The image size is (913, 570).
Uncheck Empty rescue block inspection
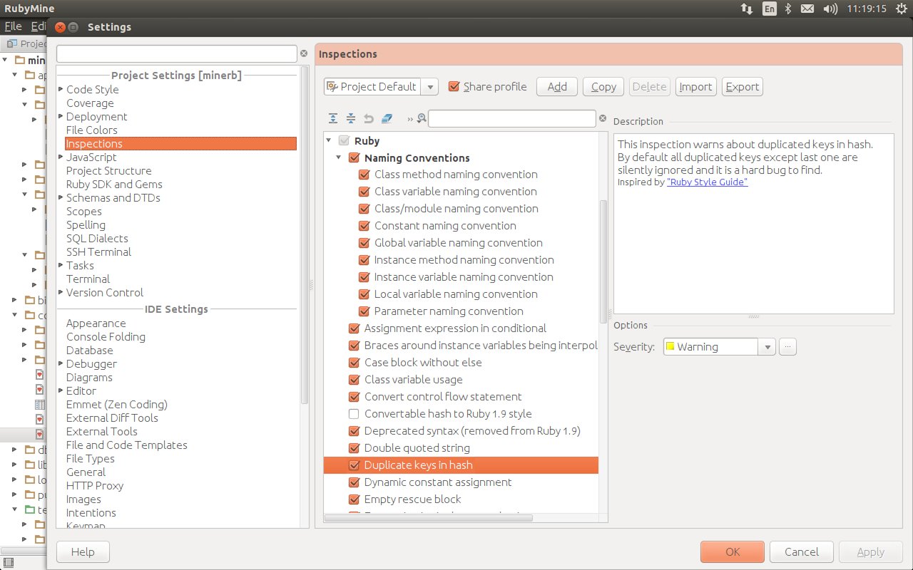point(354,499)
